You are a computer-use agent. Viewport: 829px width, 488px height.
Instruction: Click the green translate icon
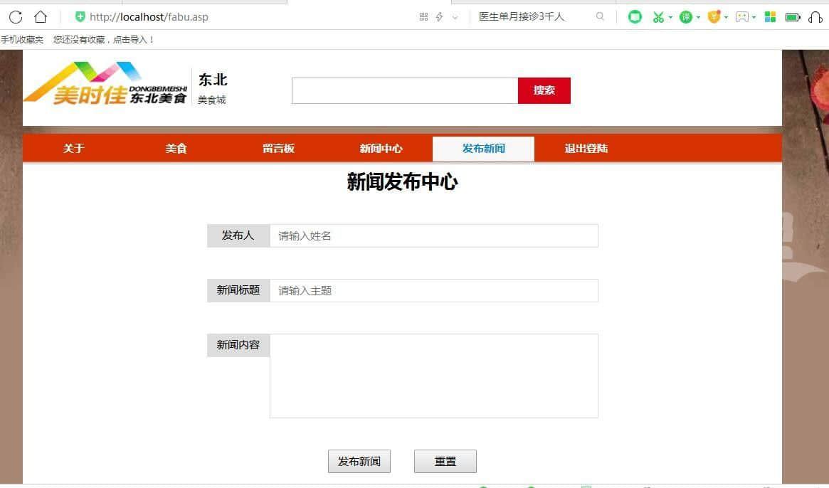click(x=685, y=16)
